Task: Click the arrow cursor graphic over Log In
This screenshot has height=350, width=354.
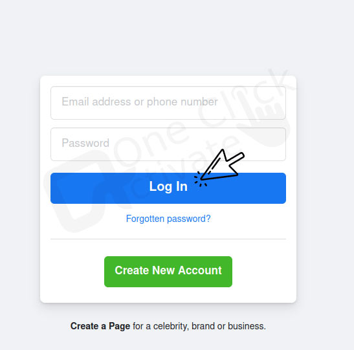Action: [223, 165]
